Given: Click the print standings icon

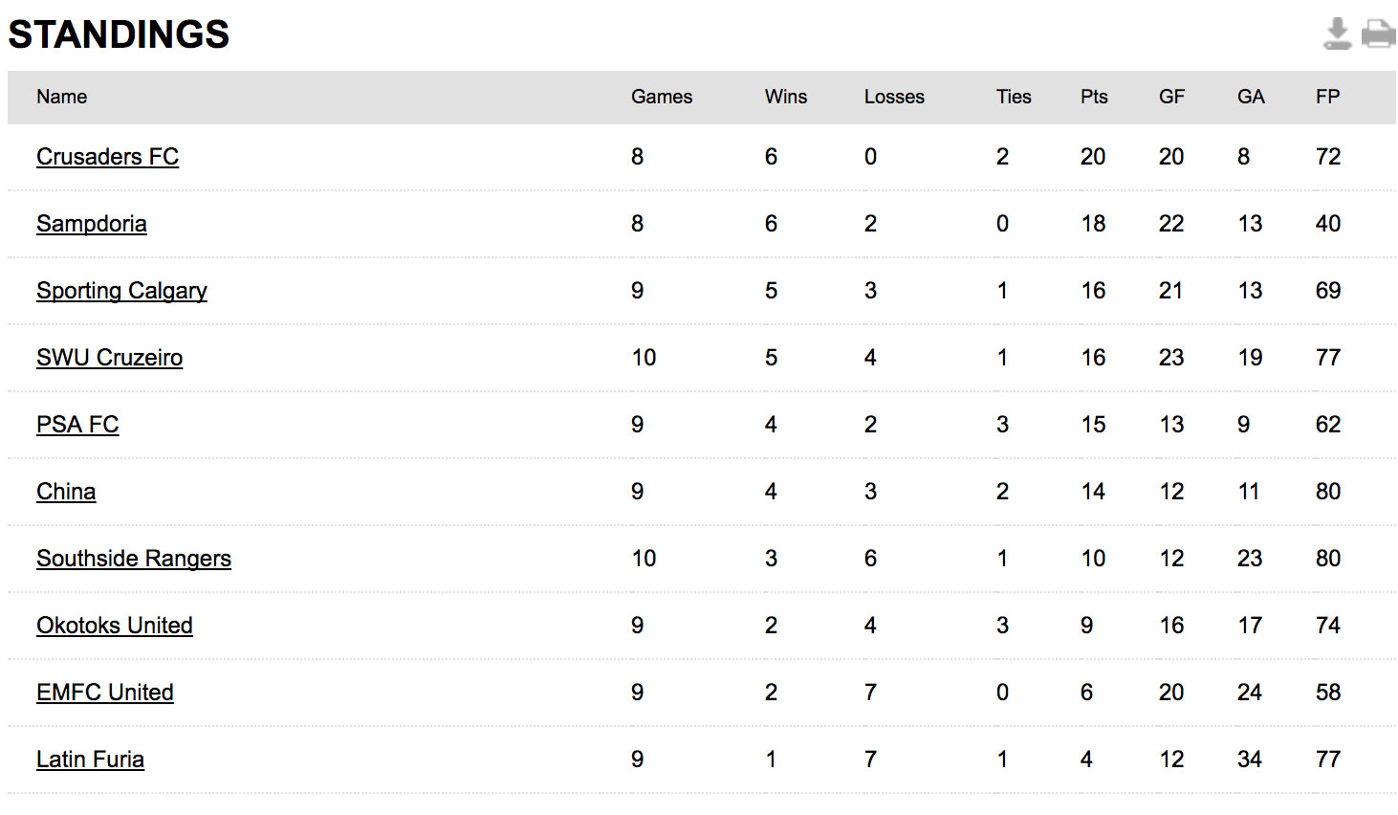Looking at the screenshot, I should (1378, 33).
